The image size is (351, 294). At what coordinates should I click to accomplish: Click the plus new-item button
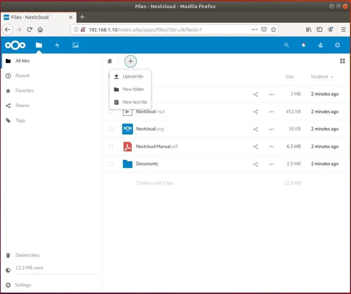tap(131, 61)
